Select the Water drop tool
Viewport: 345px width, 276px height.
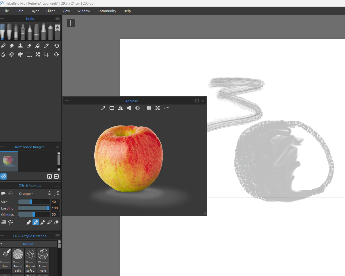[x=3, y=54]
